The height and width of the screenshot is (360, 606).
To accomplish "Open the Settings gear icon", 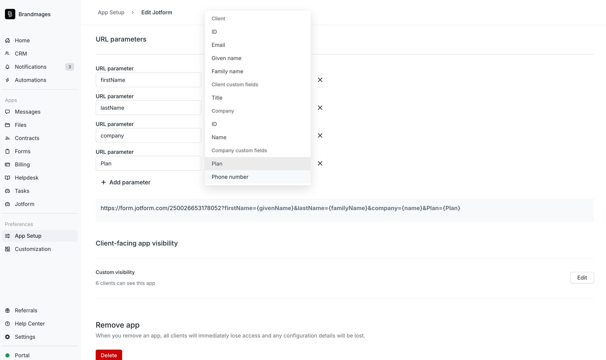I will [x=8, y=337].
